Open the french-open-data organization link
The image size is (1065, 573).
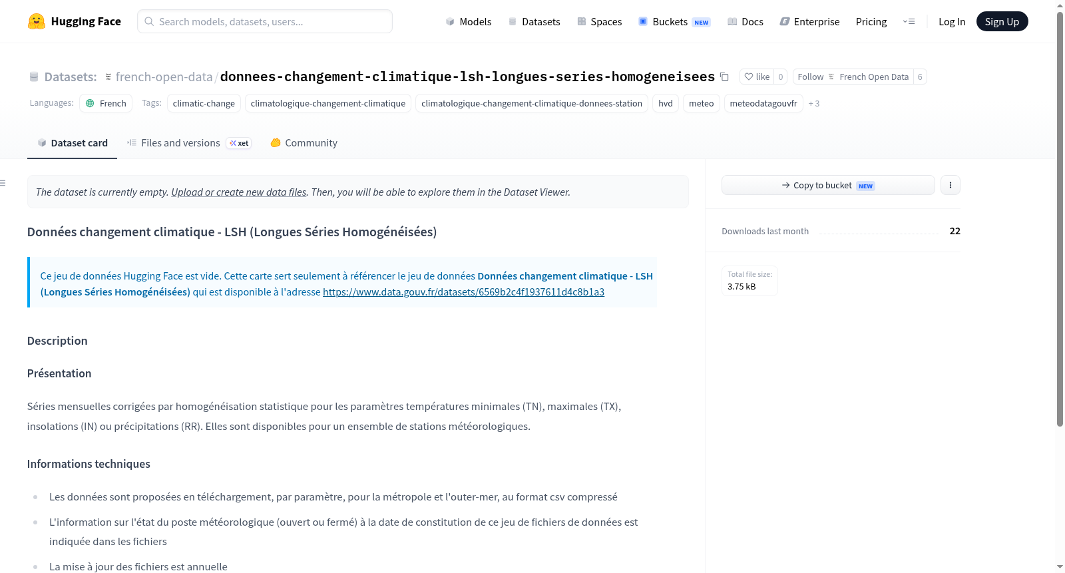point(164,77)
